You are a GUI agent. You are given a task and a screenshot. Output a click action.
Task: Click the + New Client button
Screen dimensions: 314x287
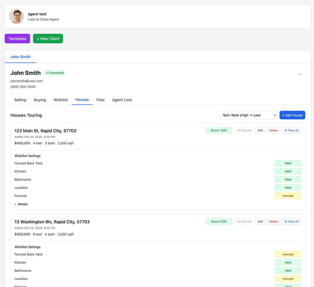(48, 39)
